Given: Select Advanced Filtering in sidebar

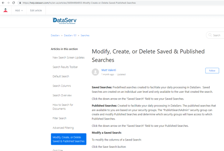Looking at the screenshot, I should (63, 128).
